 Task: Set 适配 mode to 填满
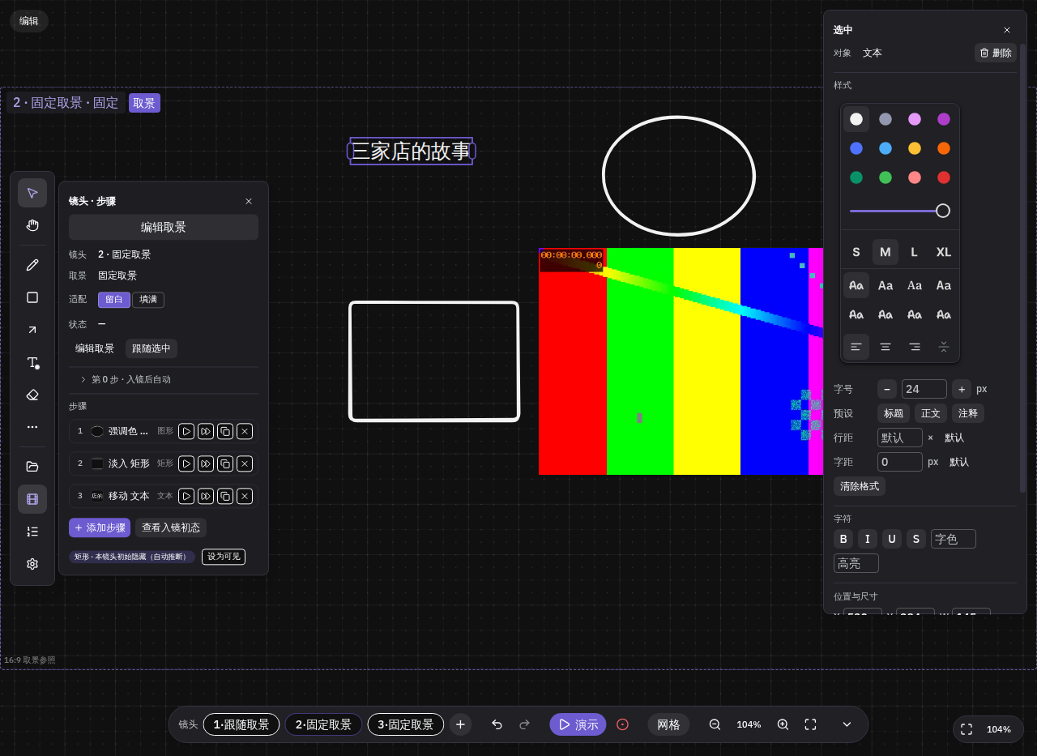pyautogui.click(x=148, y=300)
